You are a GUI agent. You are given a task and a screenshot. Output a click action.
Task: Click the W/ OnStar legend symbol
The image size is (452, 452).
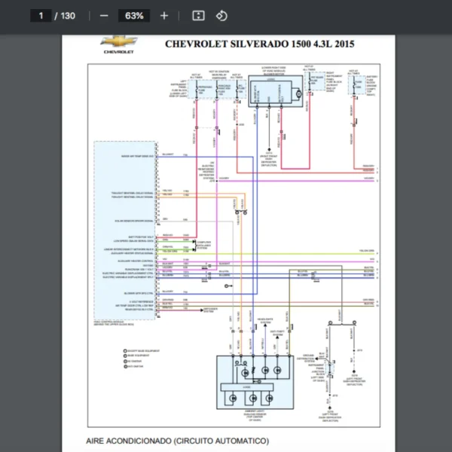(x=125, y=362)
